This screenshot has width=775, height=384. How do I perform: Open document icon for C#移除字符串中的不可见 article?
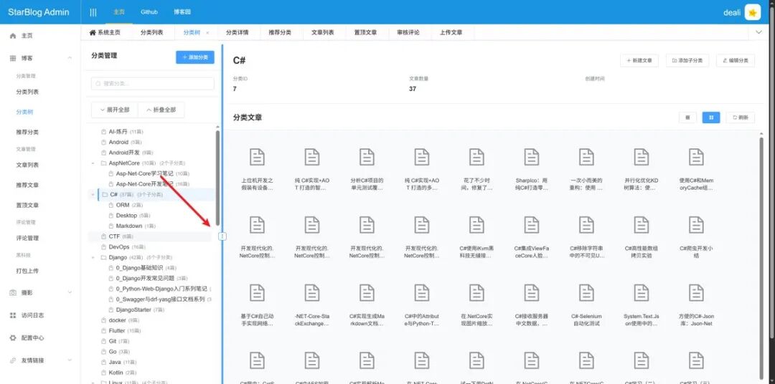(x=586, y=224)
